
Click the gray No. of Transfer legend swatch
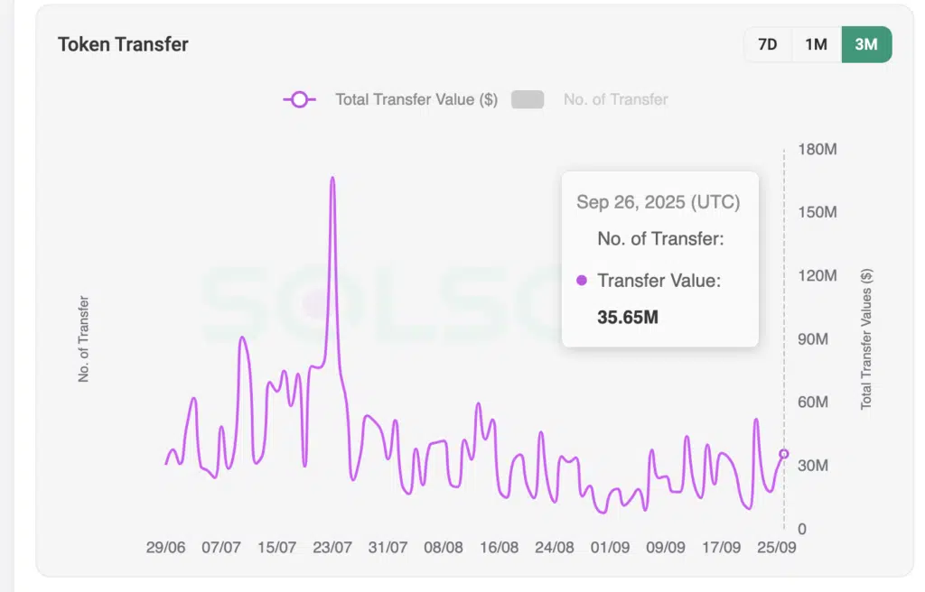point(528,99)
